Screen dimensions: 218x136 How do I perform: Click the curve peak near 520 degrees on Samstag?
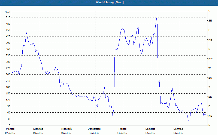[157, 16]
